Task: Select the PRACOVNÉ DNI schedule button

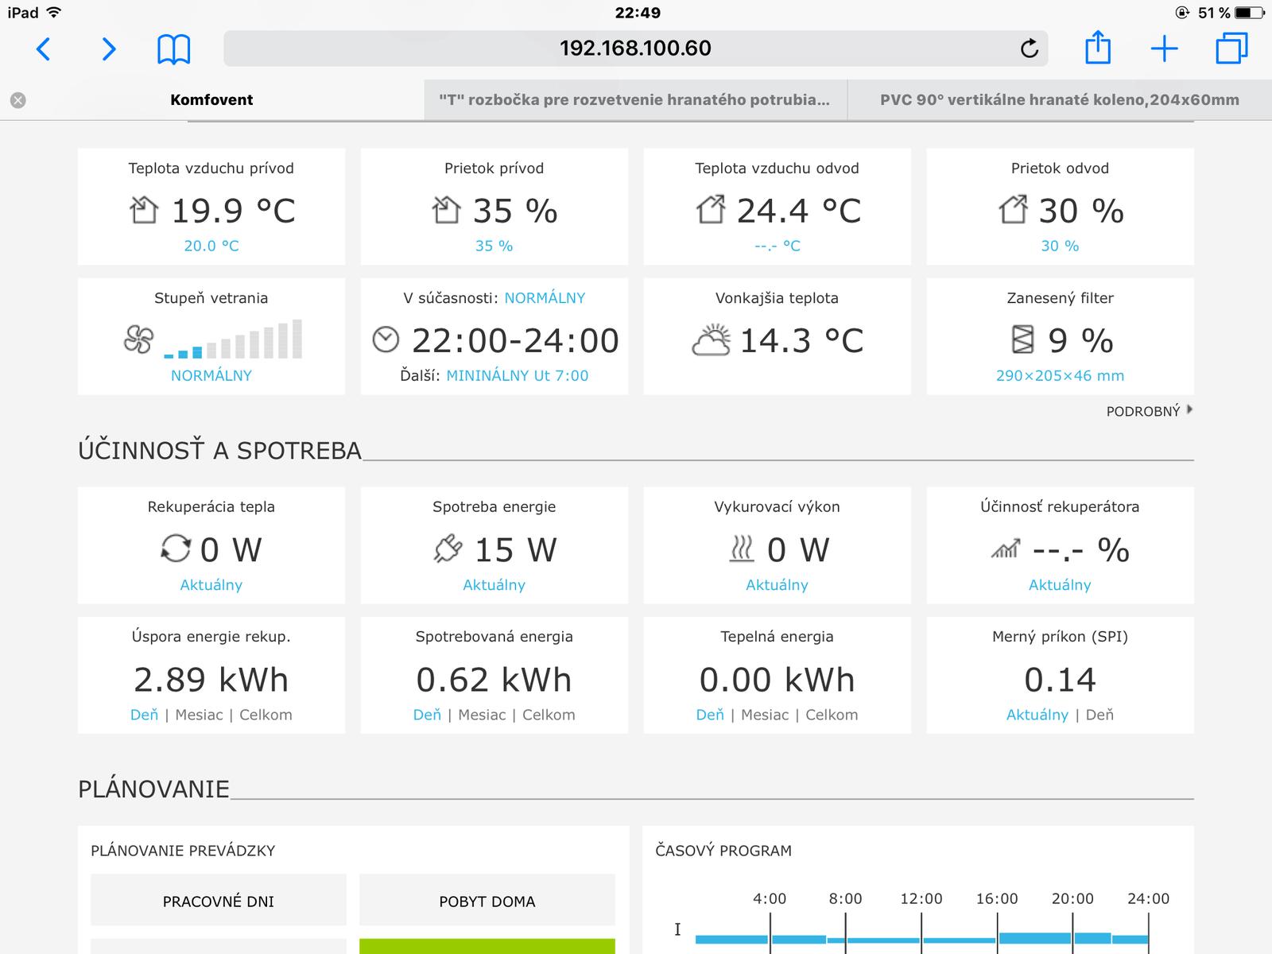Action: click(218, 901)
